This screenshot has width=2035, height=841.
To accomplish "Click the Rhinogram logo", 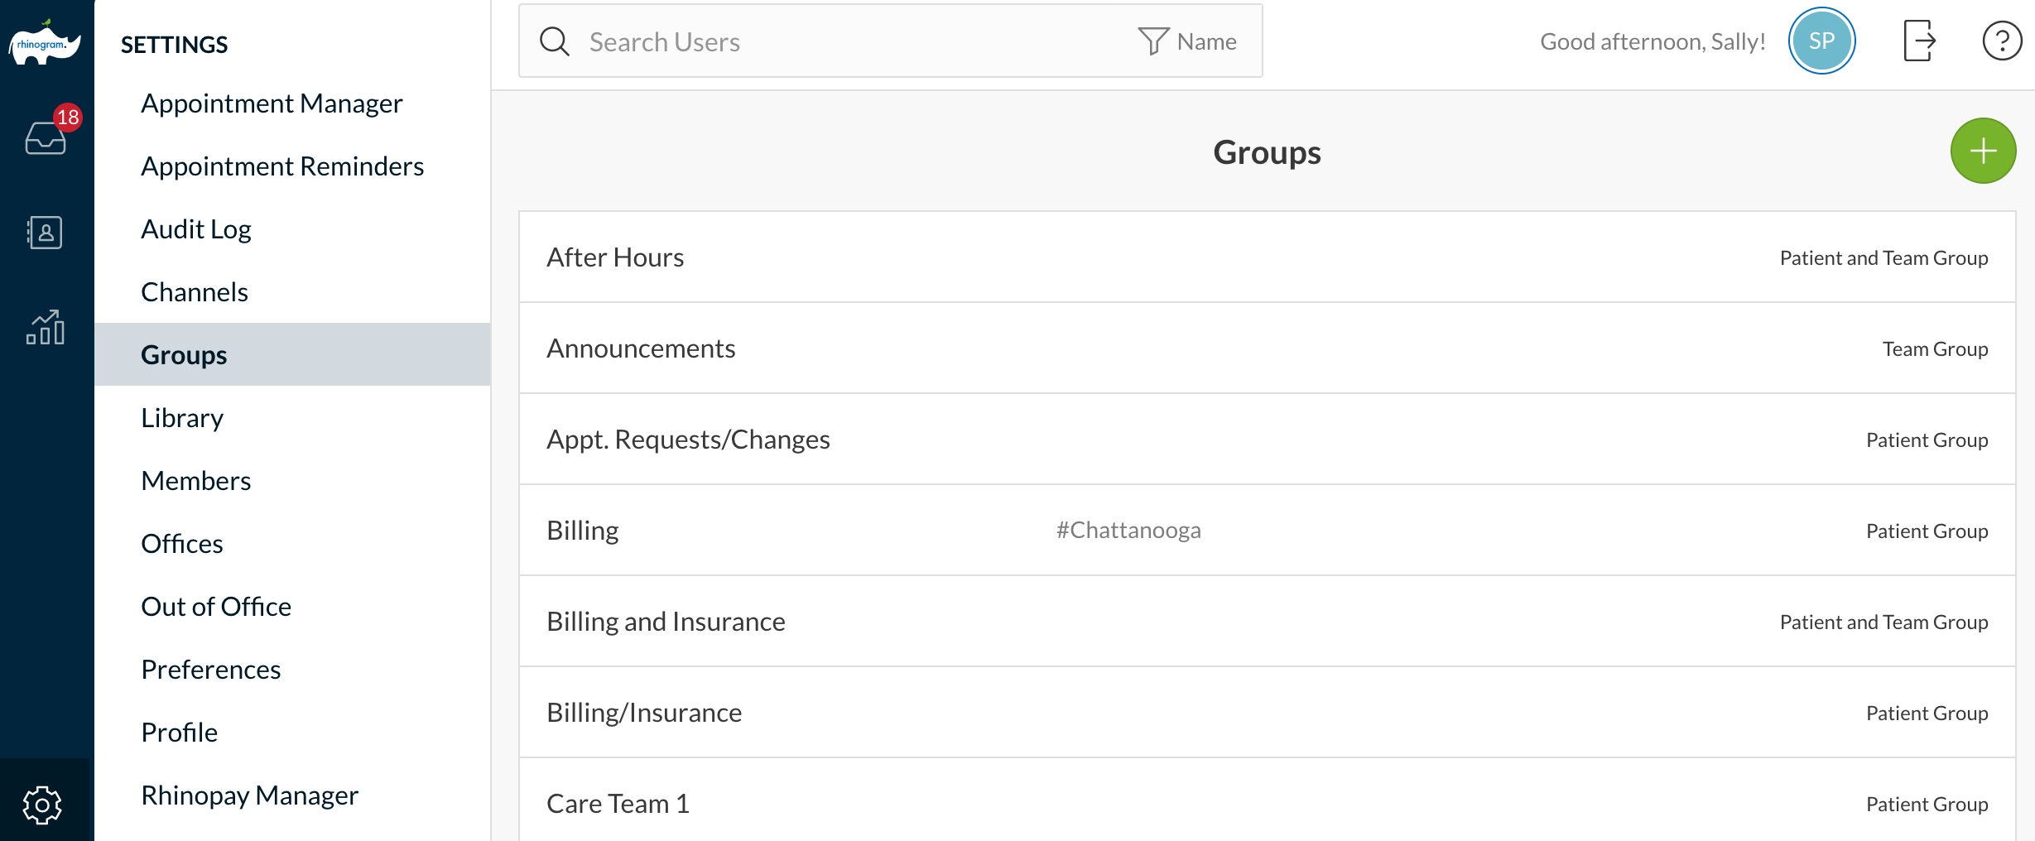I will click(x=45, y=43).
